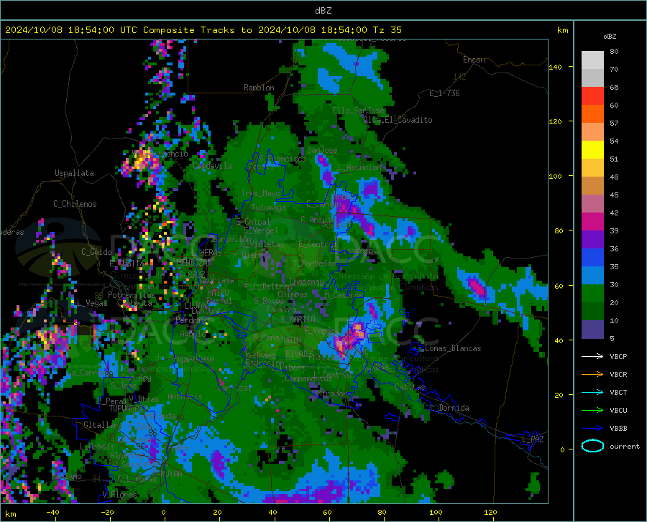Click the blue VBBB arrow legend icon
The width and height of the screenshot is (647, 522).
(592, 428)
